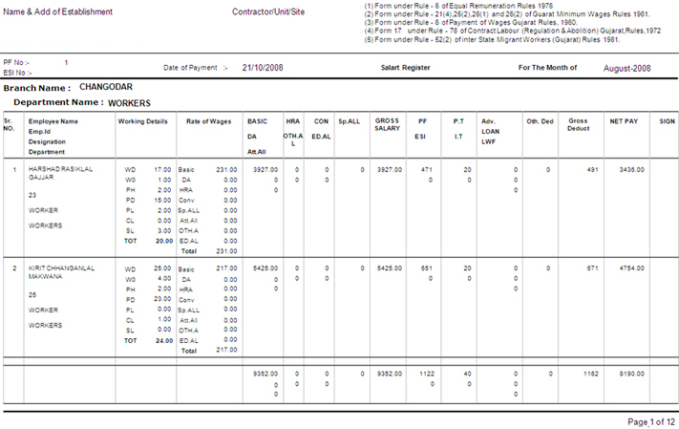Click the 'Working Details' column header
The image size is (679, 429).
142,121
